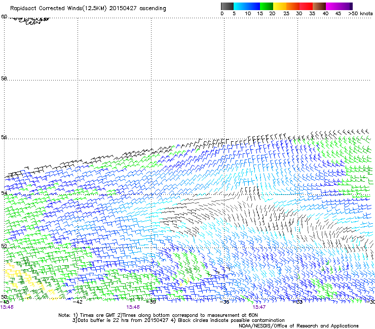Select the latitude label '54'
Screen dimensions: 375x329
[x=4, y=193]
